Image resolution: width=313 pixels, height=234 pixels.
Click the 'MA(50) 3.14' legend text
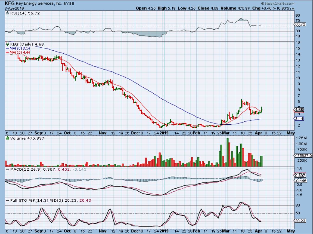point(20,49)
